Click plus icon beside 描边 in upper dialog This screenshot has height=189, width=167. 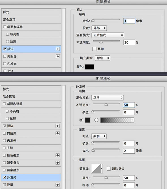click(x=58, y=49)
